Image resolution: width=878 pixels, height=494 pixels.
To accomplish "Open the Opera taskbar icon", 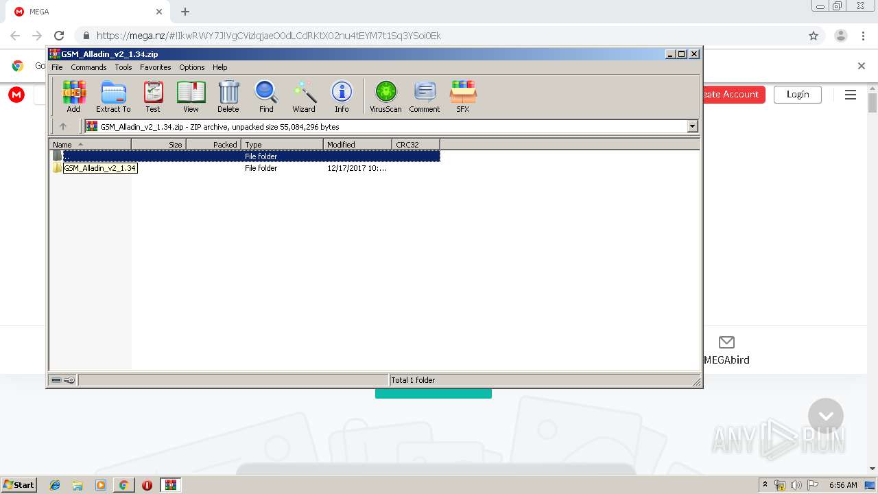I will [x=147, y=485].
